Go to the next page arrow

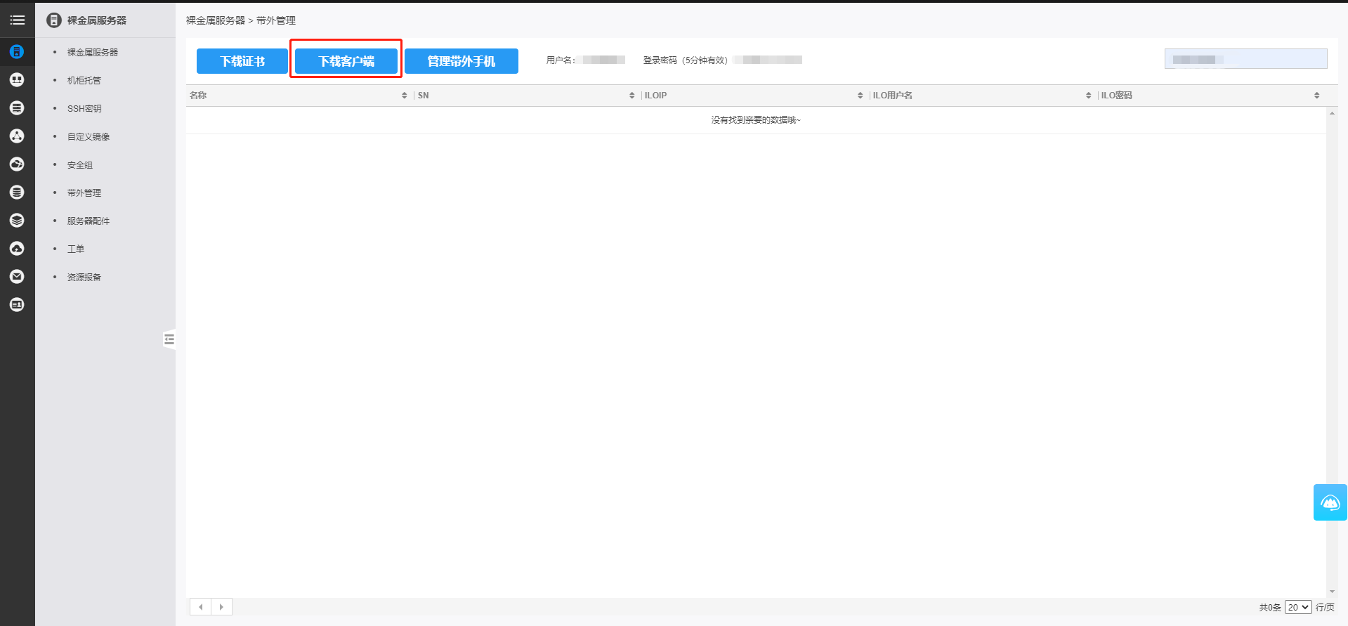pos(221,607)
